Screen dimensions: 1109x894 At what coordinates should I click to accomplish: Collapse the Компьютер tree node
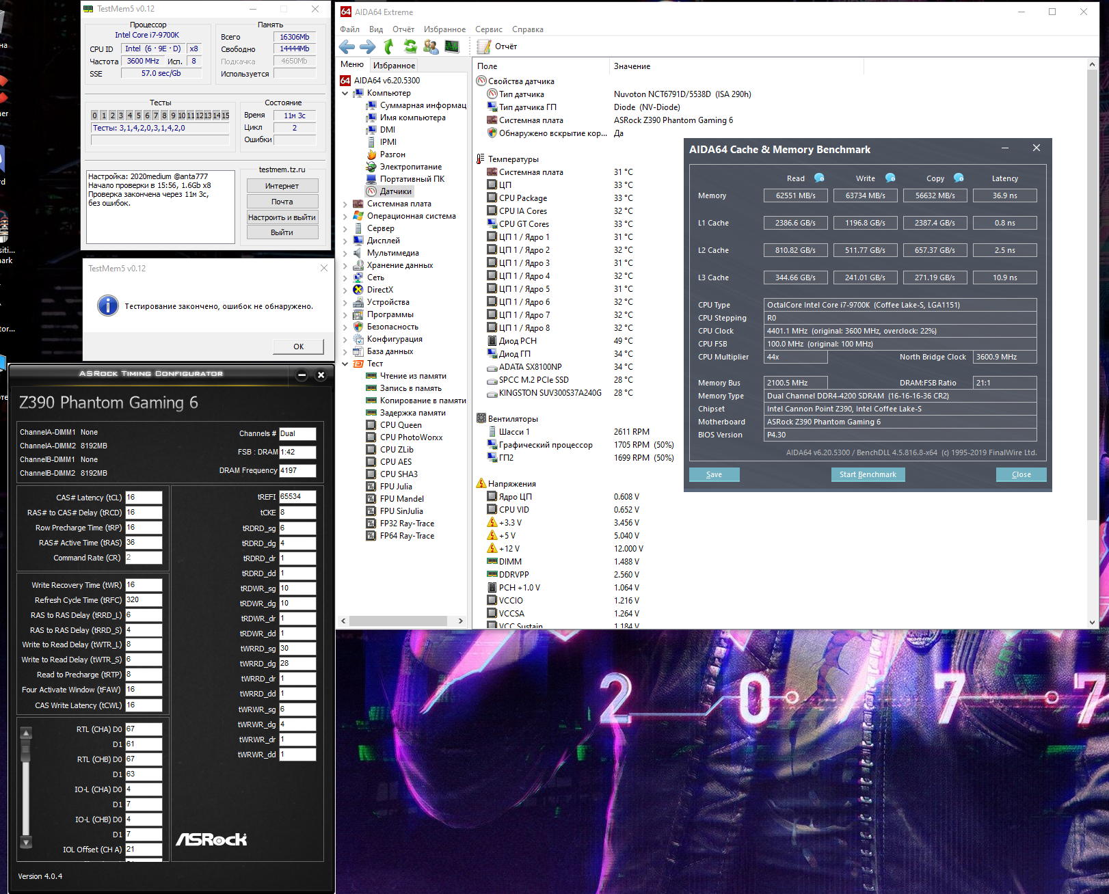[345, 93]
